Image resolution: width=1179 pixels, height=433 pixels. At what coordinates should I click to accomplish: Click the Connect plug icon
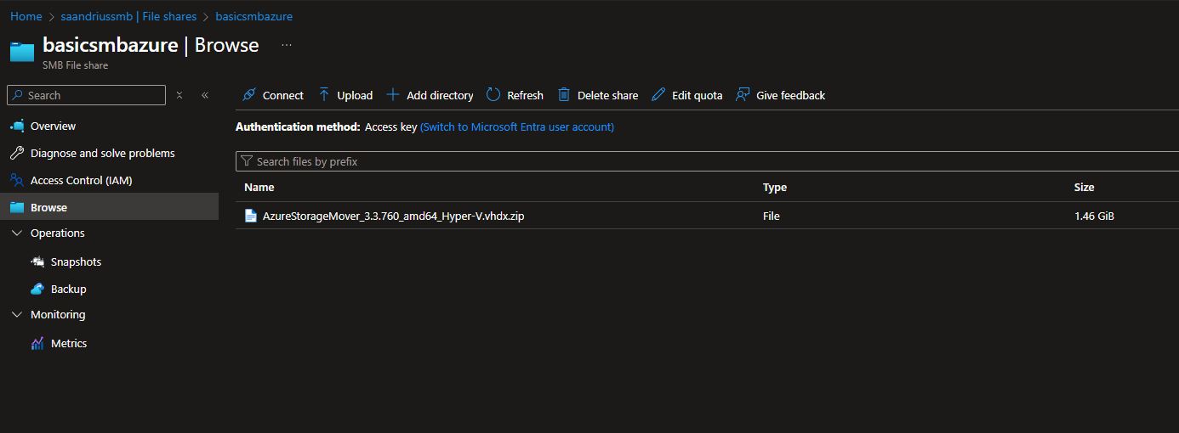click(x=249, y=95)
